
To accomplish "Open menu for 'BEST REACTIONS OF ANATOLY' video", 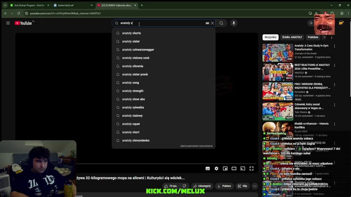I will 334,65.
